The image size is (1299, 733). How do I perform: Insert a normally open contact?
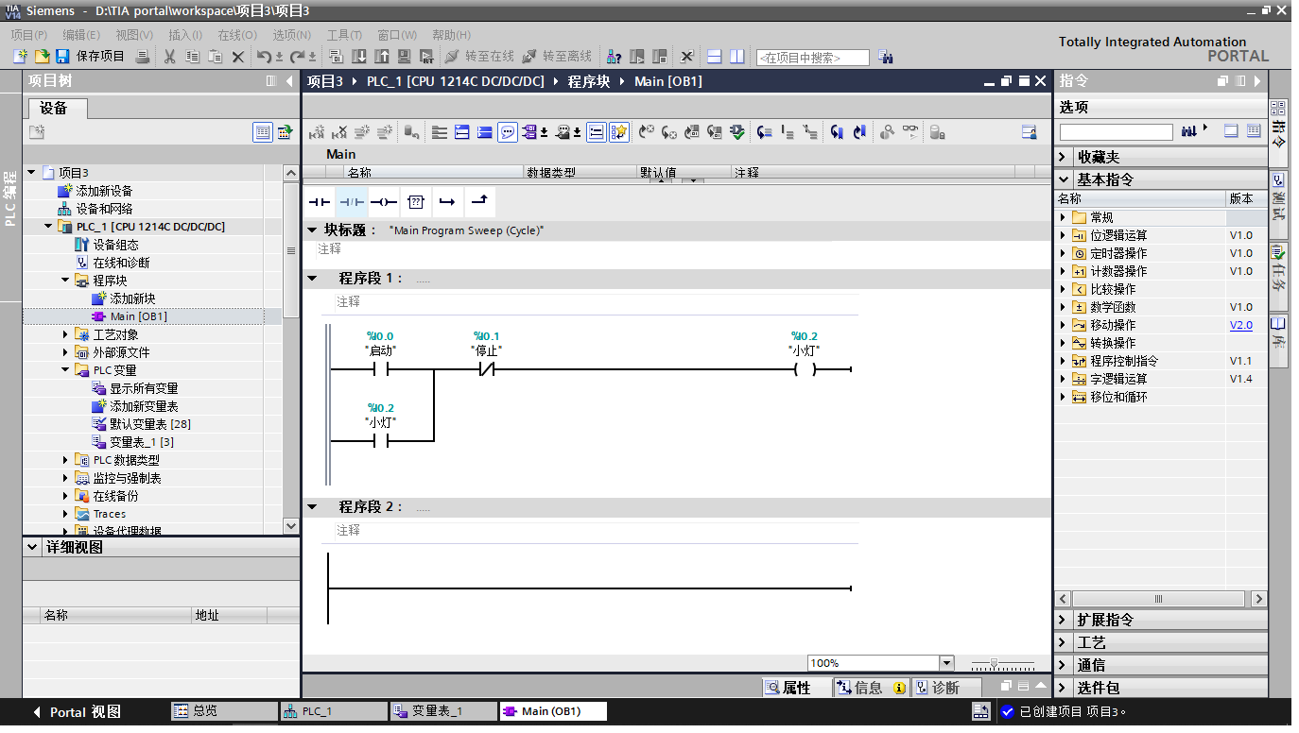pos(320,202)
